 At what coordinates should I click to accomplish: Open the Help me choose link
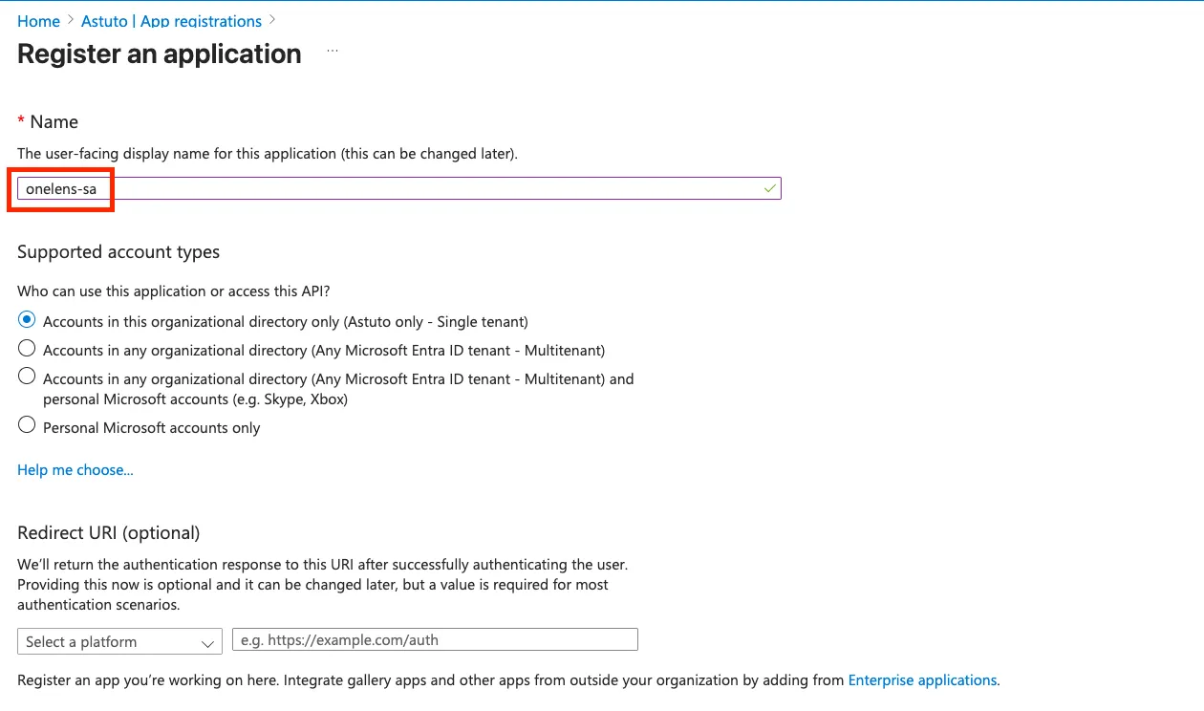pyautogui.click(x=75, y=470)
